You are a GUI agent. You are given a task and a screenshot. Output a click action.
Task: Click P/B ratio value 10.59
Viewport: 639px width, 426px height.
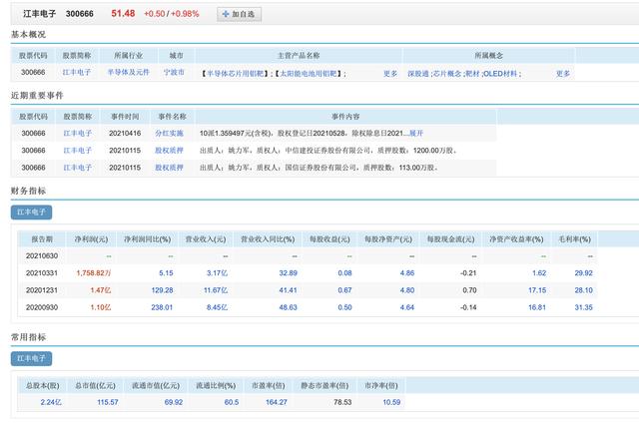tap(391, 402)
